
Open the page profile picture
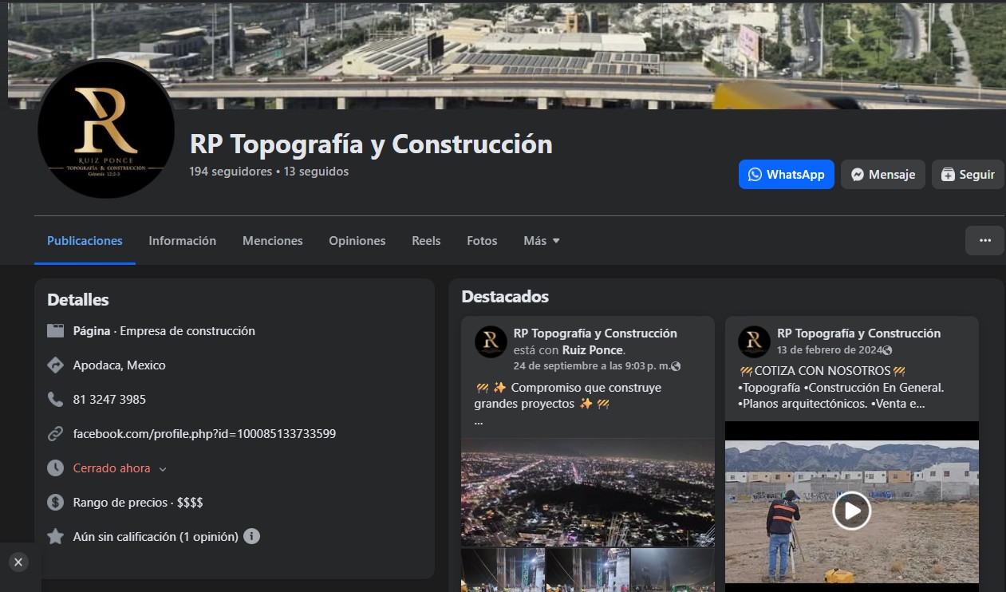click(x=105, y=130)
